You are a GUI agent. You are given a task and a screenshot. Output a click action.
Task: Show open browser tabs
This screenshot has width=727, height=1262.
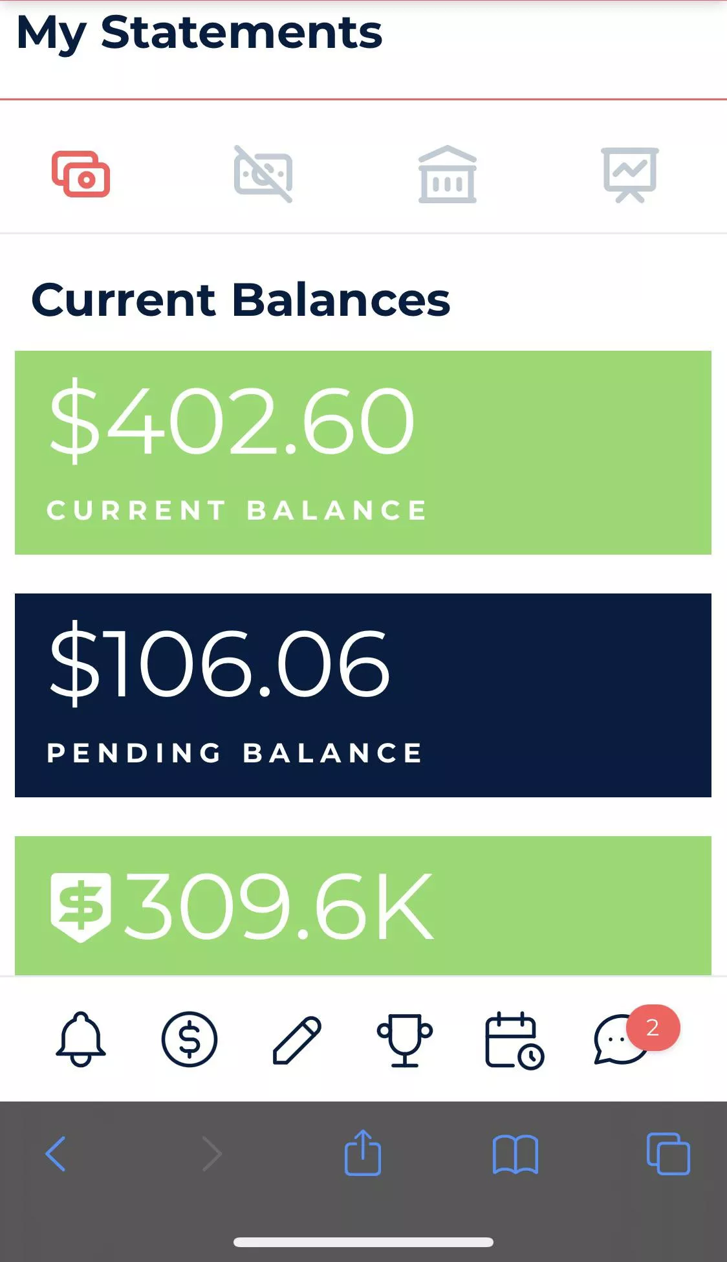[x=668, y=1153]
